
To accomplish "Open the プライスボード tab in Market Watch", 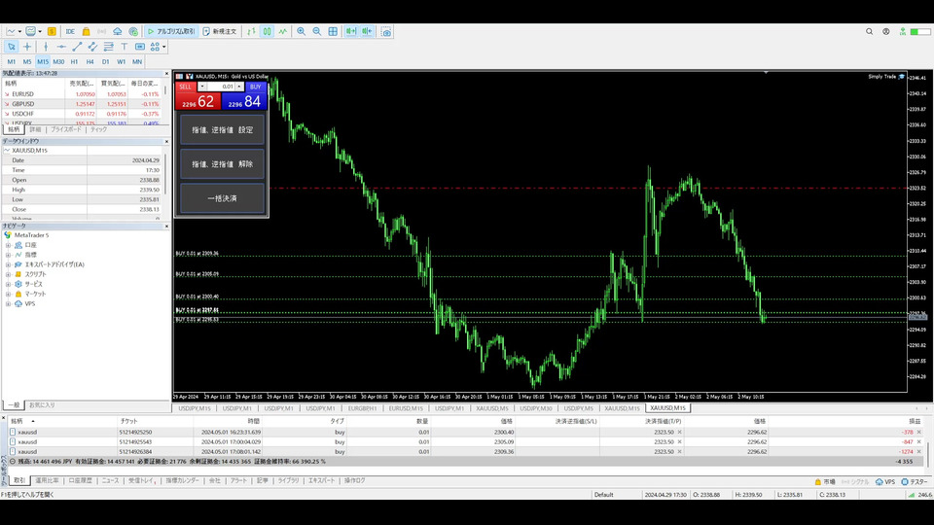I will (x=66, y=129).
